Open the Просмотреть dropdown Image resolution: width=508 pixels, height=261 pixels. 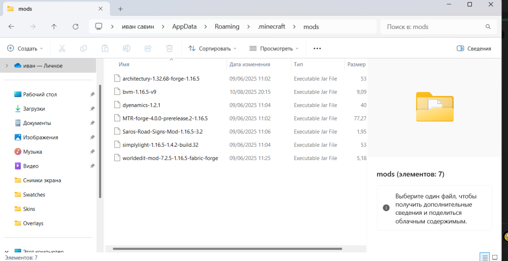(275, 49)
